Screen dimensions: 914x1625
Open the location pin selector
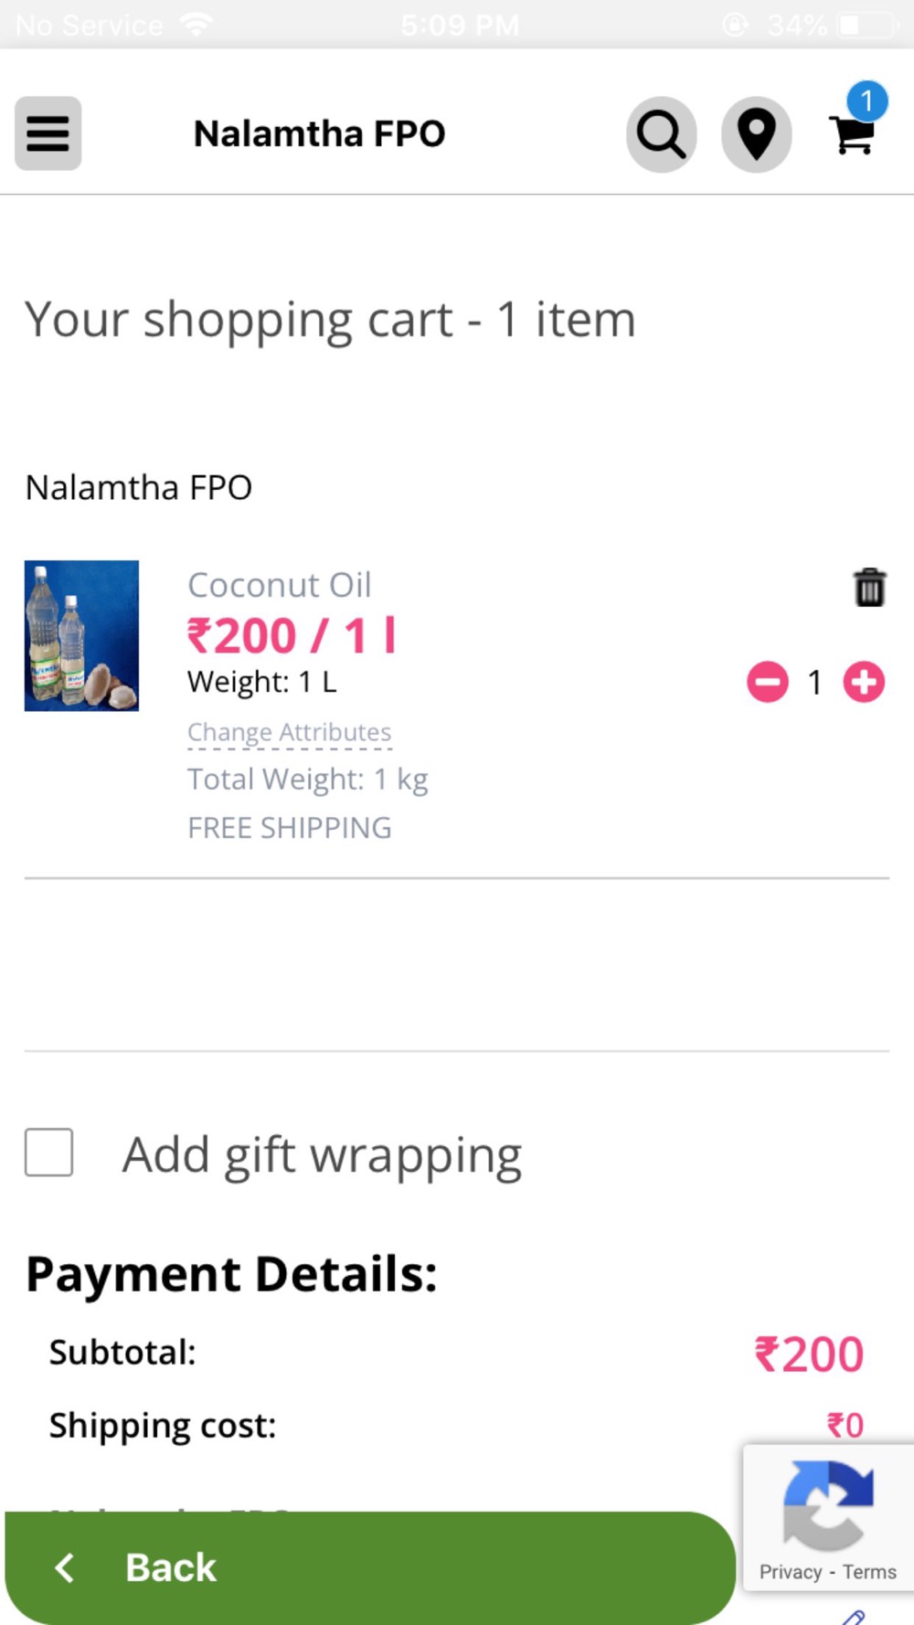(756, 134)
